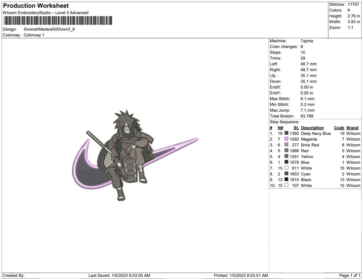Click the white swatch for thread 611

286,168
